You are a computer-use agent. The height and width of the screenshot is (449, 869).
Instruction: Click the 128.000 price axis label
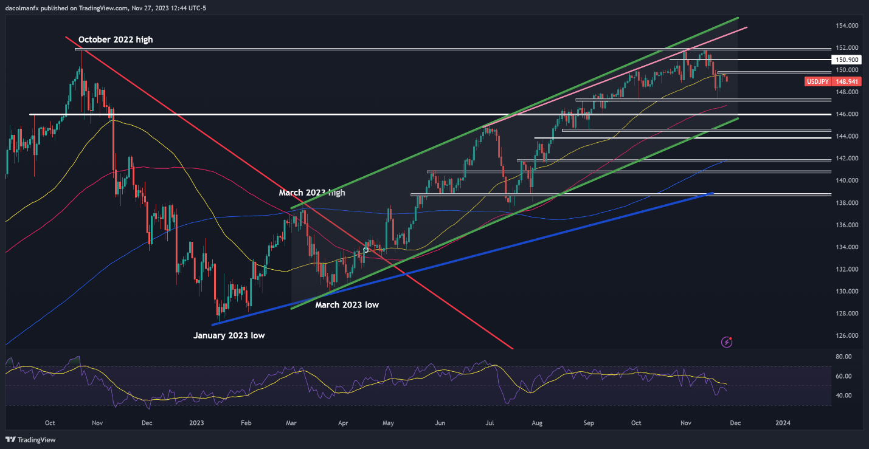[x=846, y=314]
